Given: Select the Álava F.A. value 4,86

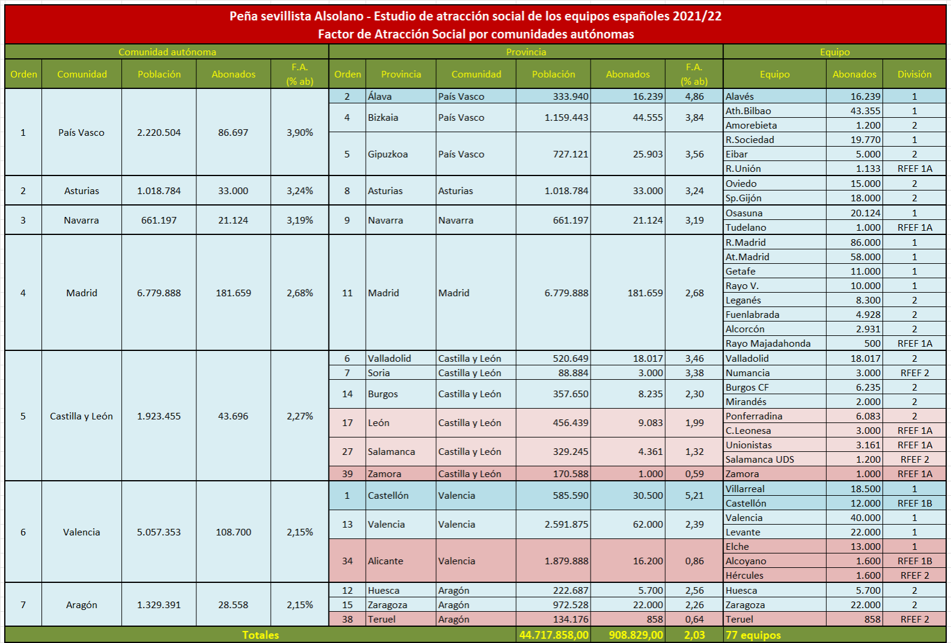Looking at the screenshot, I should pyautogui.click(x=694, y=96).
